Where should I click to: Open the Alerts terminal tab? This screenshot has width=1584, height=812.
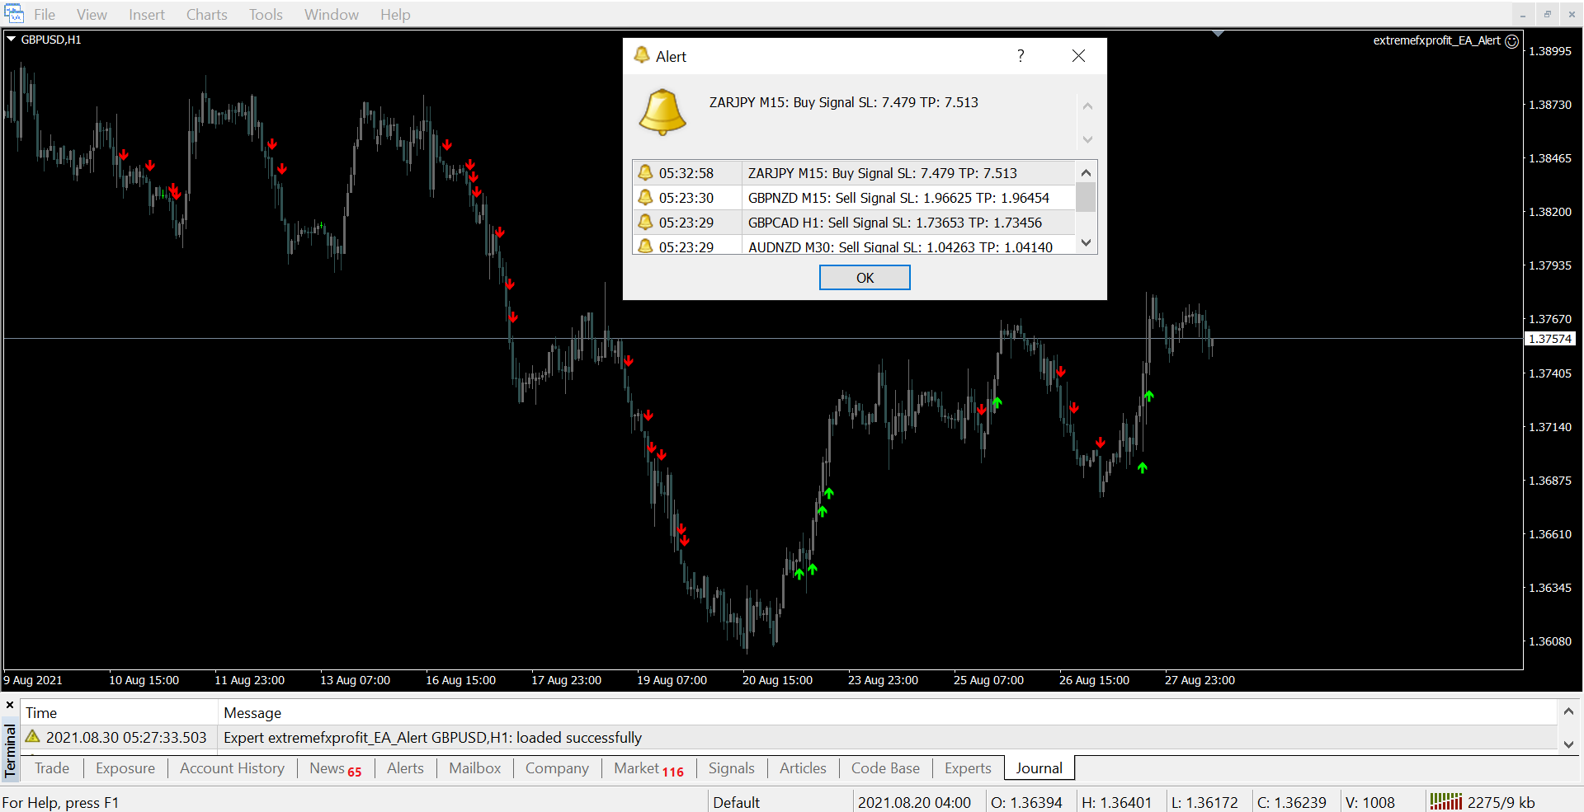tap(405, 768)
